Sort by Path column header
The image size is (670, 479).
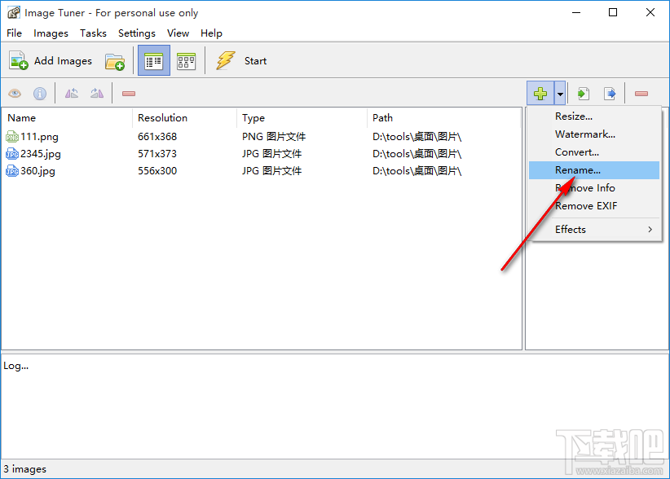pyautogui.click(x=444, y=118)
